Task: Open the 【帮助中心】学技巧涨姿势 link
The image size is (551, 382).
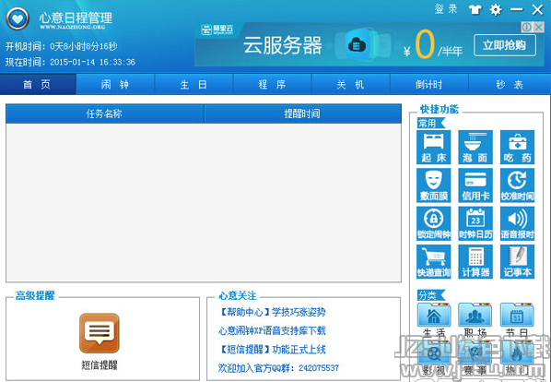Action: pos(272,312)
